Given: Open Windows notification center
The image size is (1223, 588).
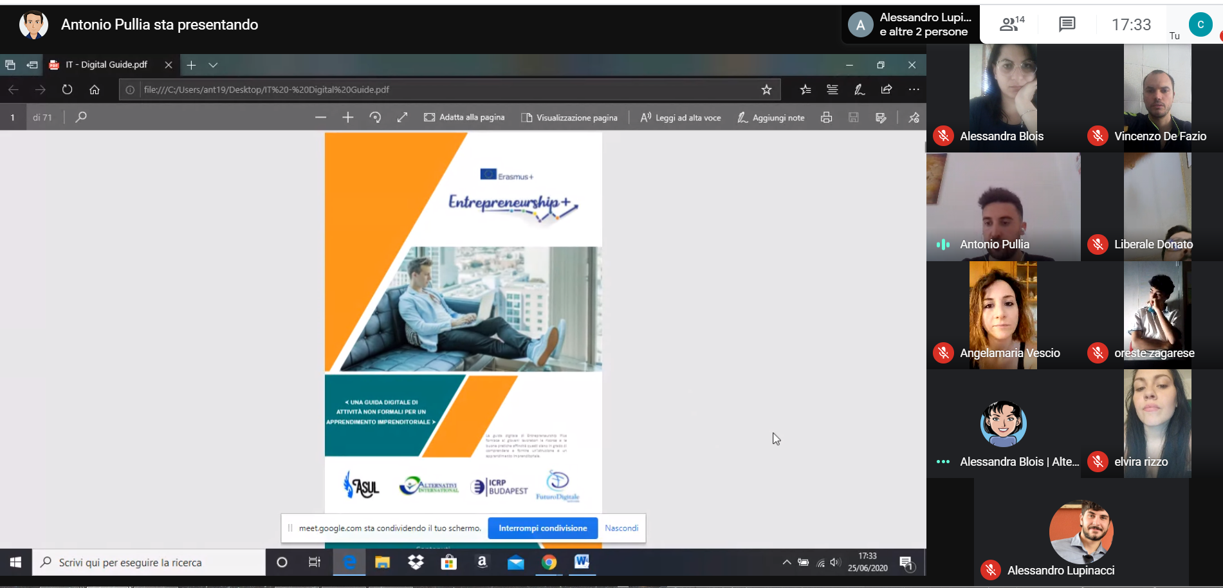Looking at the screenshot, I should click(907, 564).
